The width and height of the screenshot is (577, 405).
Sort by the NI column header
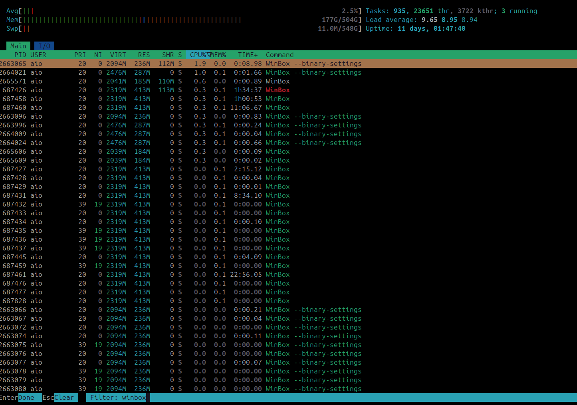coord(98,55)
